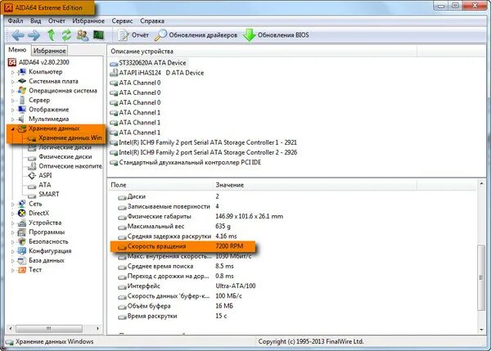Go back with the blue left arrow
Image resolution: width=491 pixels, height=351 pixels.
(17, 35)
